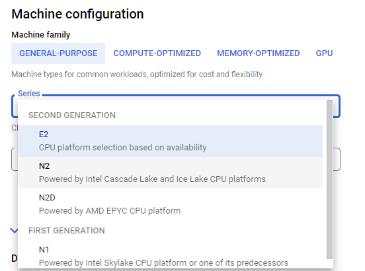Click the Machine configuration heading
The image size is (365, 271).
pos(77,14)
